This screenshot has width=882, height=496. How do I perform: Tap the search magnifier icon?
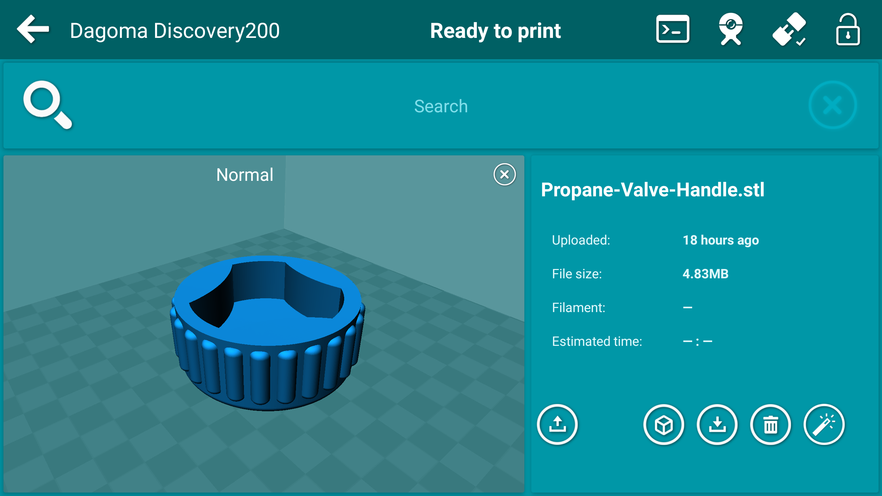tap(48, 105)
